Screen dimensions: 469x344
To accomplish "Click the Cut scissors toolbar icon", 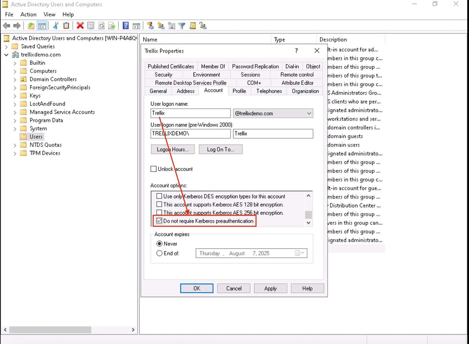I will click(55, 26).
